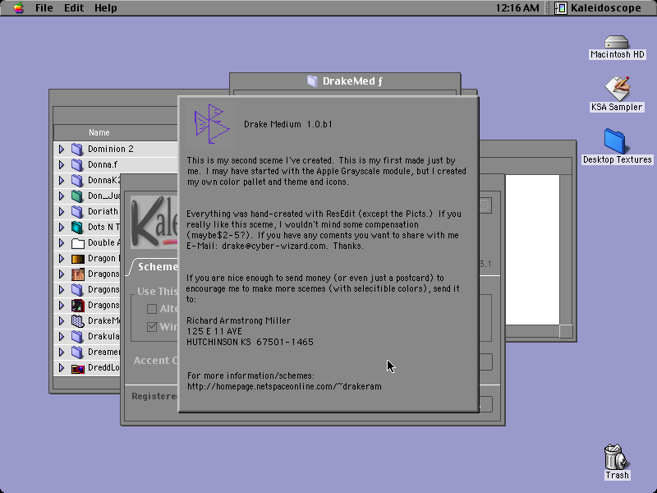This screenshot has height=493, width=657.
Task: Click the folder icon in the DrakeMed ƒ title bar
Action: click(312, 81)
